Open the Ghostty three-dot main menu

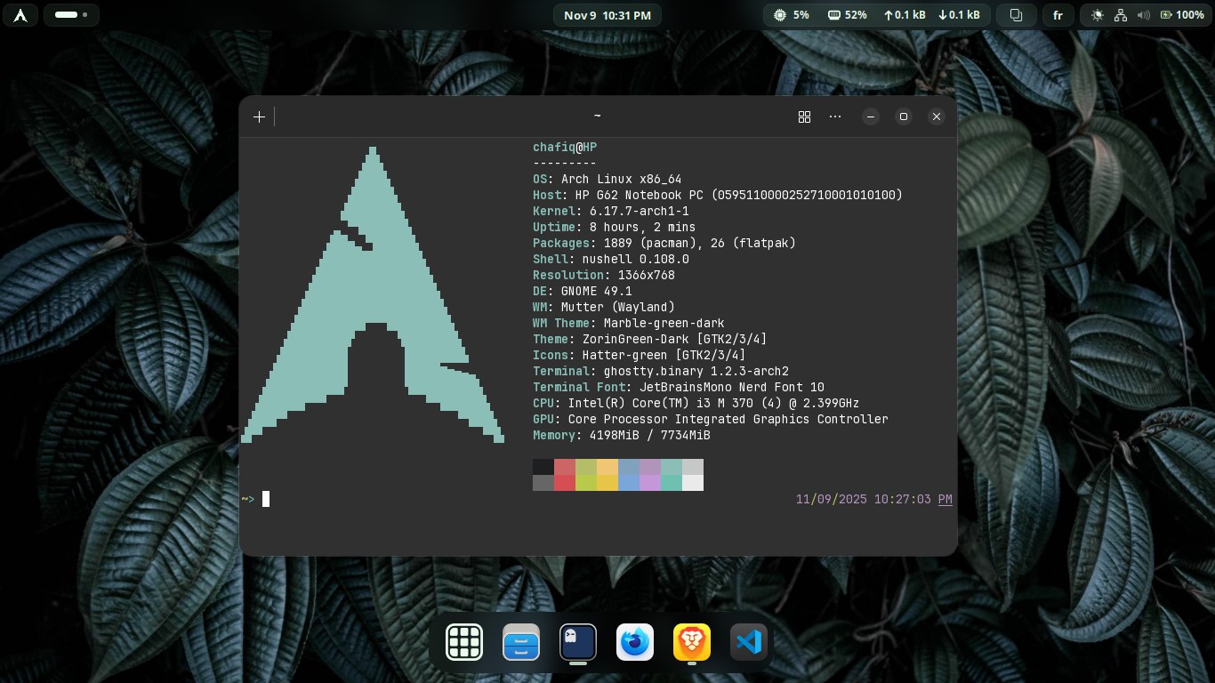834,117
